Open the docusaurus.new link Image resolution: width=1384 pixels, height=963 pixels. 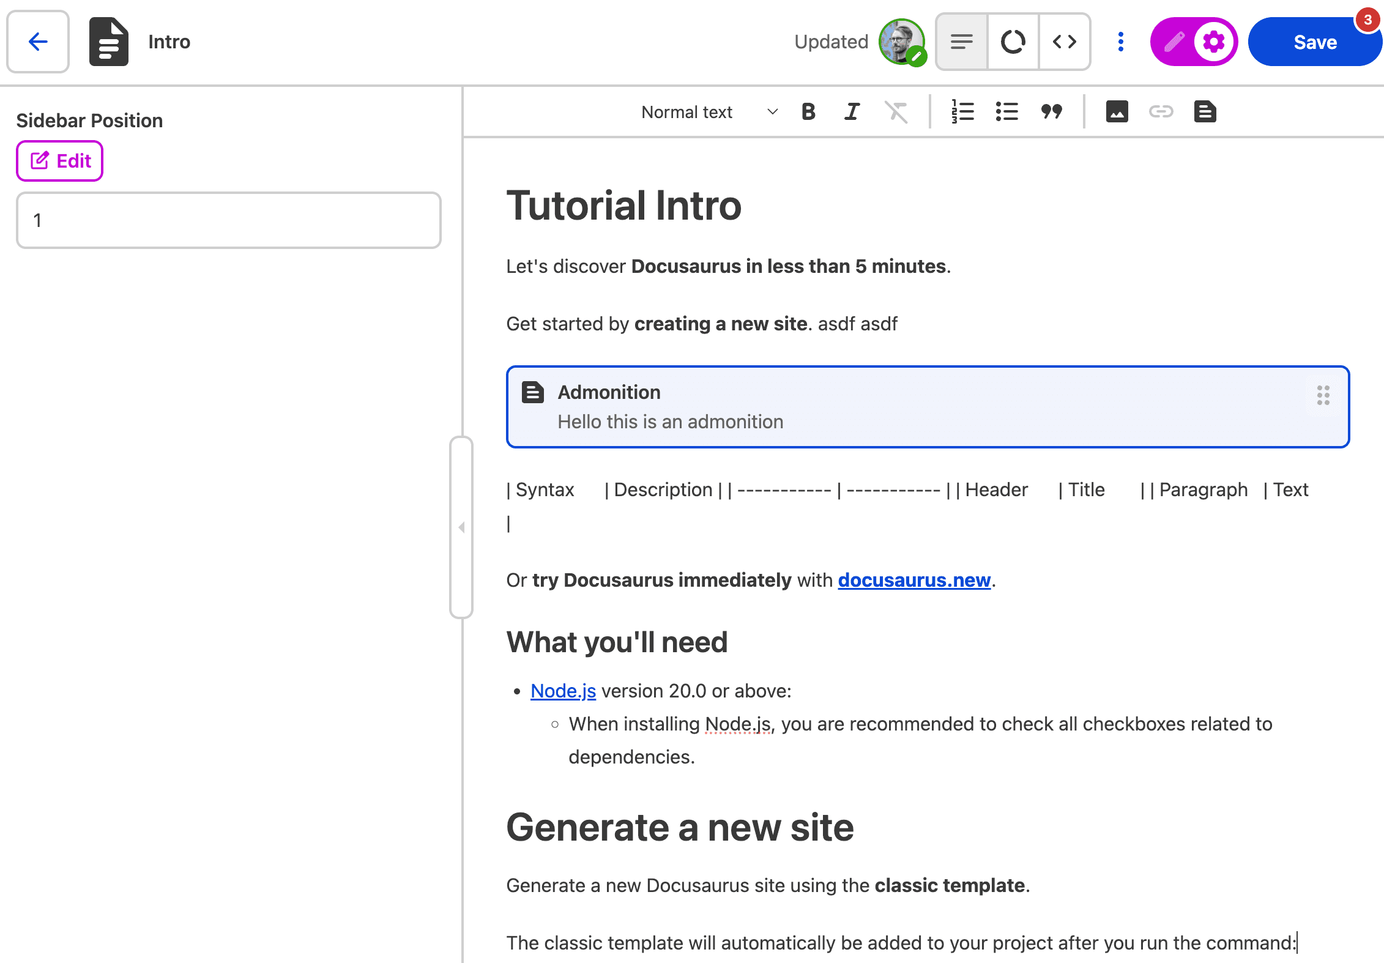click(x=914, y=580)
